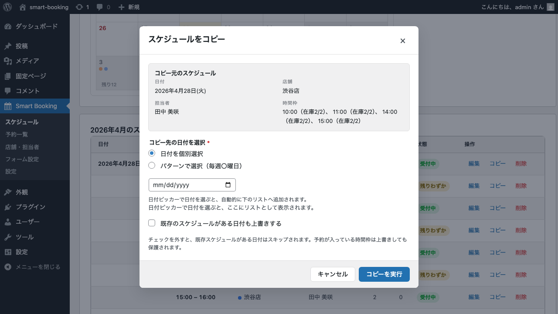
Task: Open ユーザー menu in sidebar
Action: point(35,222)
